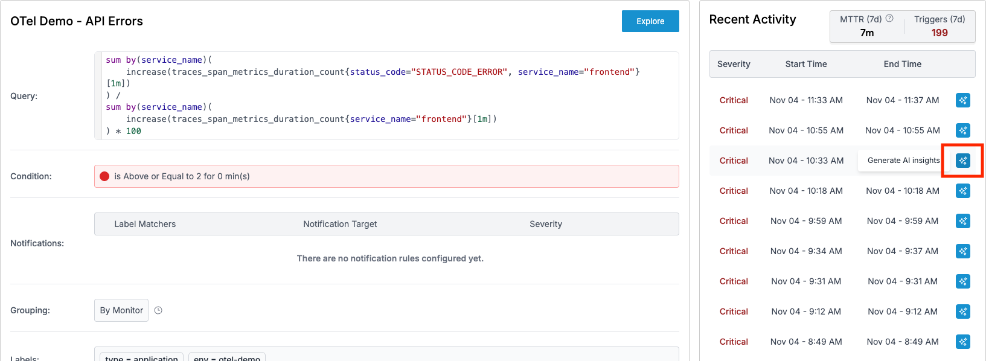Generate AI insights for 10:55 AM incident
The height and width of the screenshot is (361, 986).
[x=963, y=130]
